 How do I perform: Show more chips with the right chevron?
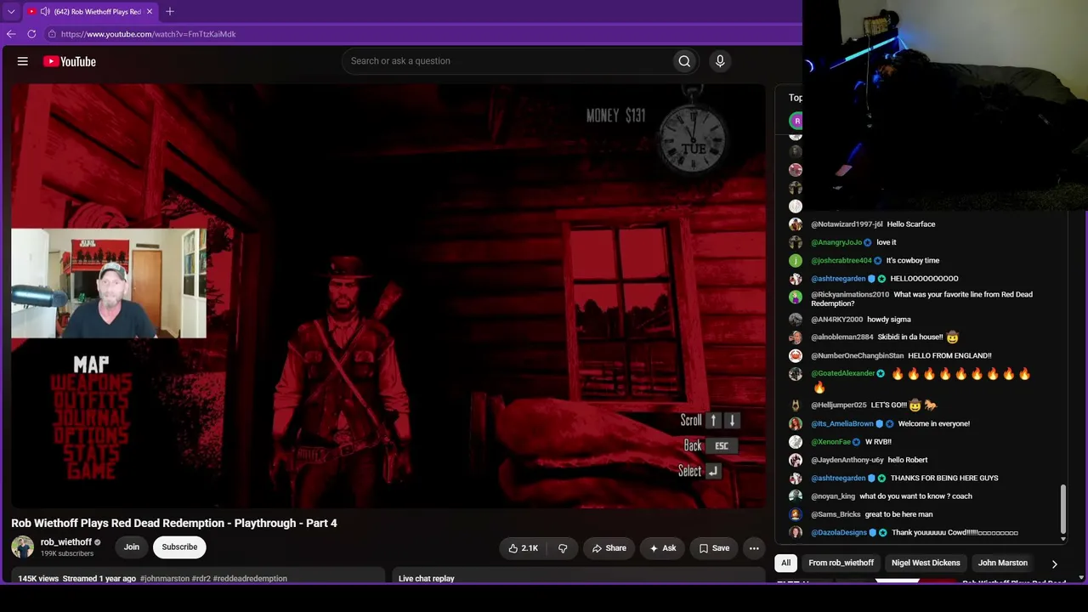pyautogui.click(x=1055, y=564)
